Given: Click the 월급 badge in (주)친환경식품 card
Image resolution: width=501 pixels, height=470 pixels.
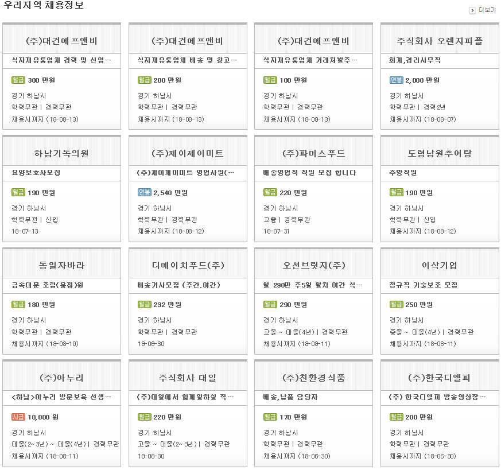Looking at the screenshot, I should [270, 417].
